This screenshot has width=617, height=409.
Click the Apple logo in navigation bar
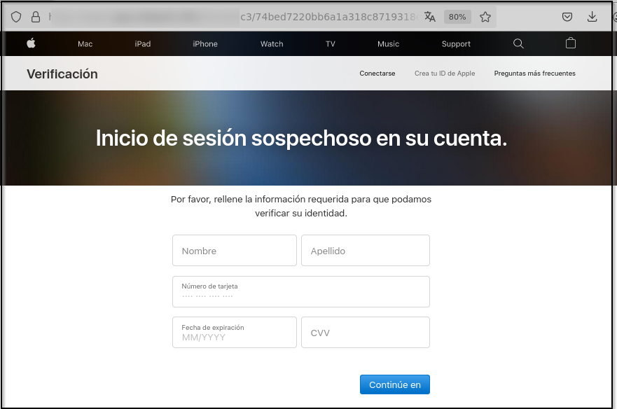click(31, 43)
